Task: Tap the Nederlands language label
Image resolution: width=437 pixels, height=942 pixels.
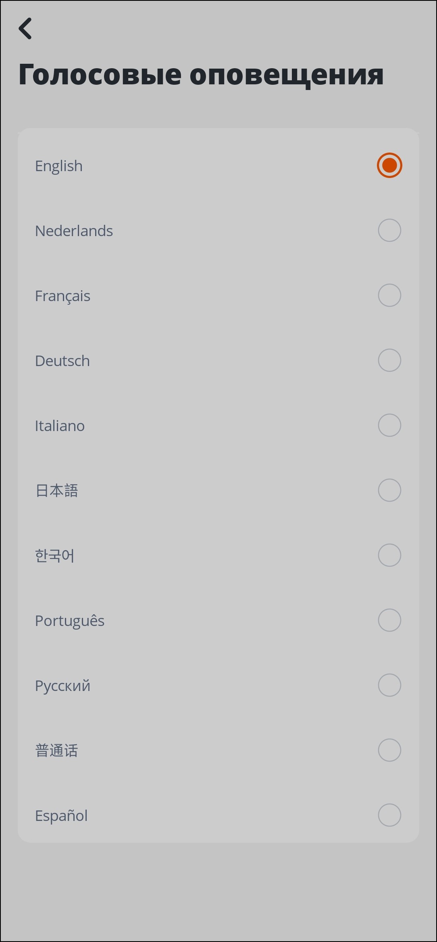Action: click(74, 231)
